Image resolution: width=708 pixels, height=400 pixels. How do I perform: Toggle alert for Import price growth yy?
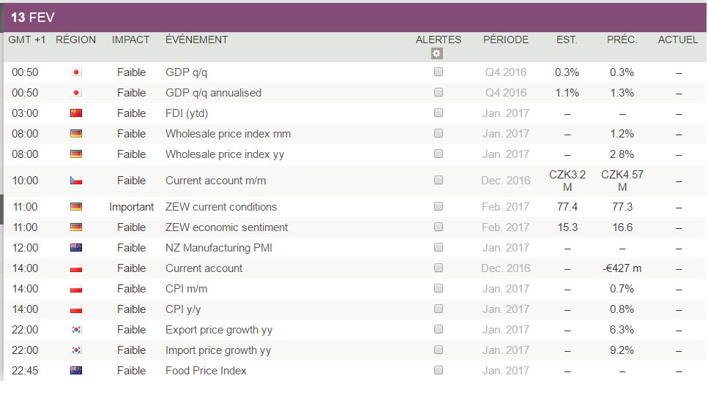(x=439, y=350)
